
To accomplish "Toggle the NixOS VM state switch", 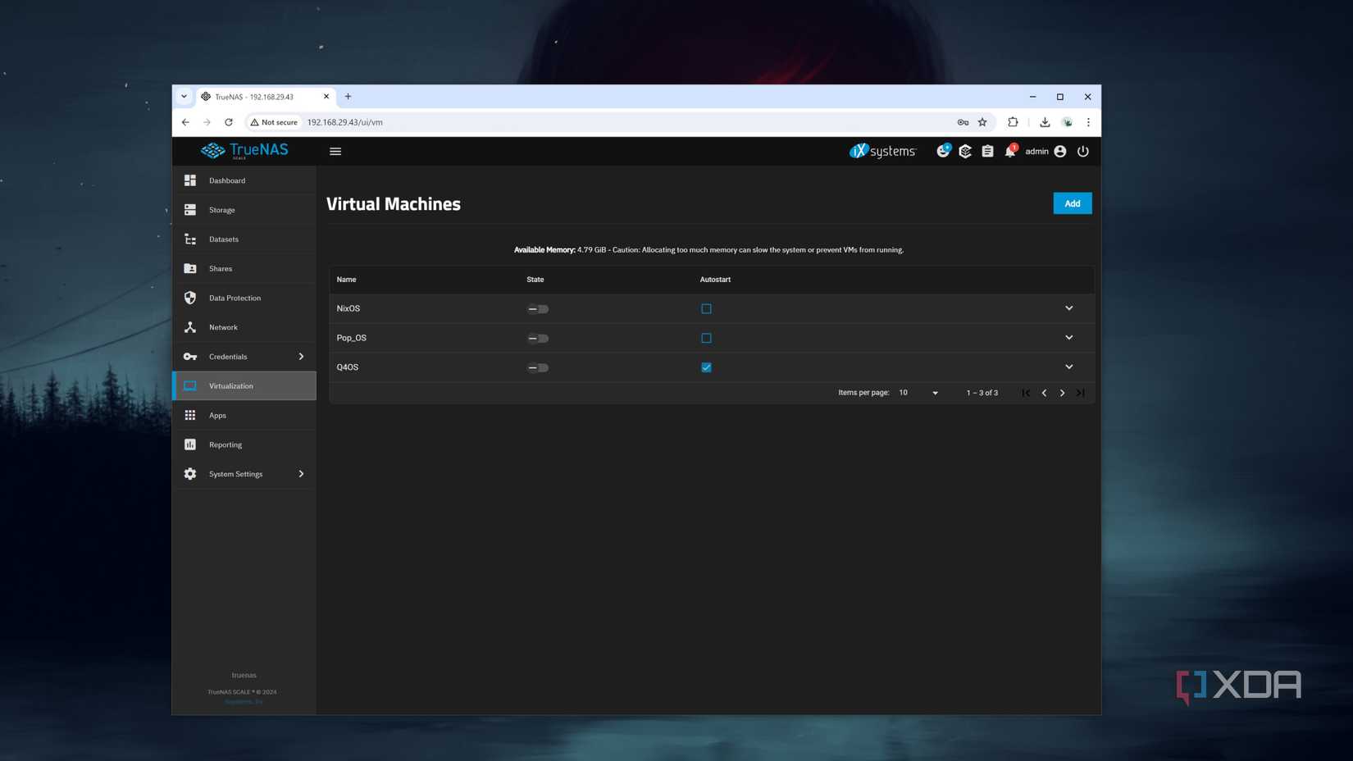I will click(538, 309).
